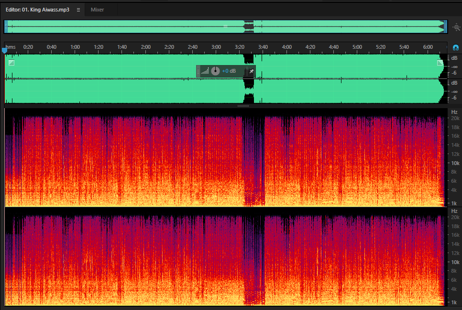Image resolution: width=462 pixels, height=310 pixels.
Task: Click the waveform-spectral divider grip
Action: click(243, 106)
